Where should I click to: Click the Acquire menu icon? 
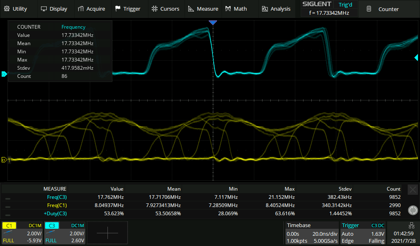81,9
